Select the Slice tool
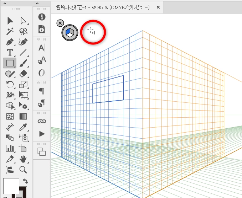Image resolution: width=242 pixels, height=198 pixels. (10, 159)
